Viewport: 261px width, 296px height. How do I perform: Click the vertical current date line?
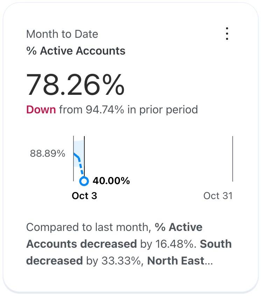[84, 156]
